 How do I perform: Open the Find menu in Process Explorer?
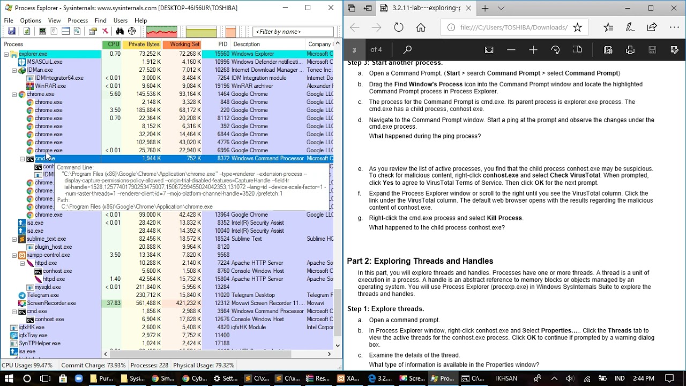[x=101, y=20]
